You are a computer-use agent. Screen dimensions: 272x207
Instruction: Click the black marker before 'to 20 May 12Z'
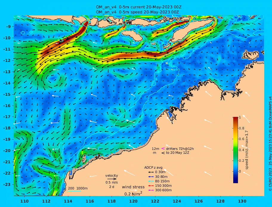click(x=163, y=153)
